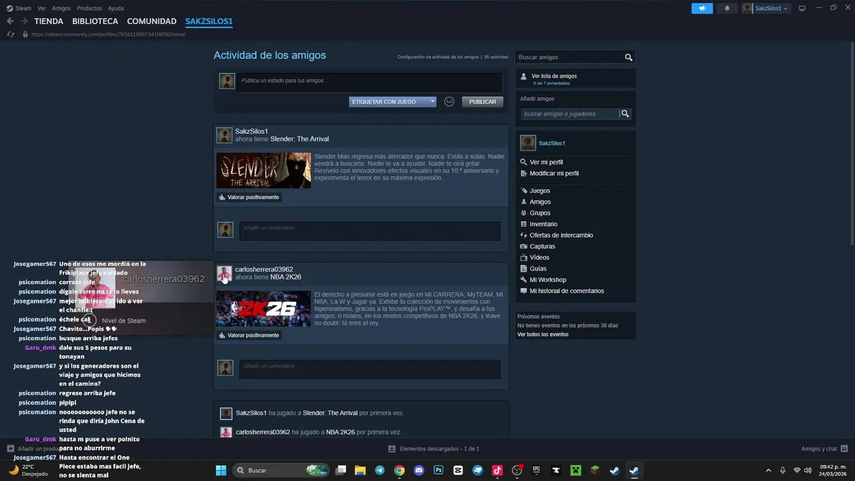Switch to Big Picture mode monitor icon
This screenshot has width=855, height=481.
point(802,8)
